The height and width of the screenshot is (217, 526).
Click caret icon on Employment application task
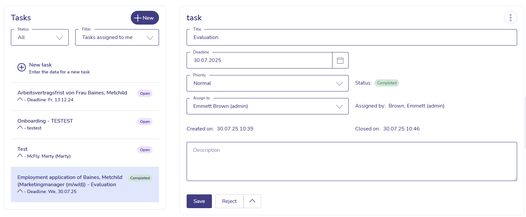[20, 191]
